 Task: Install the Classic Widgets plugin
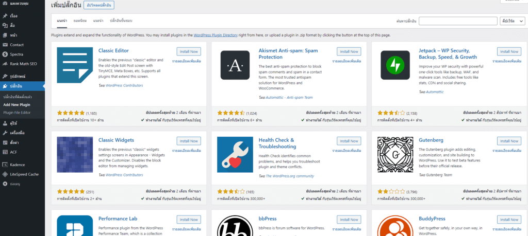tap(189, 141)
